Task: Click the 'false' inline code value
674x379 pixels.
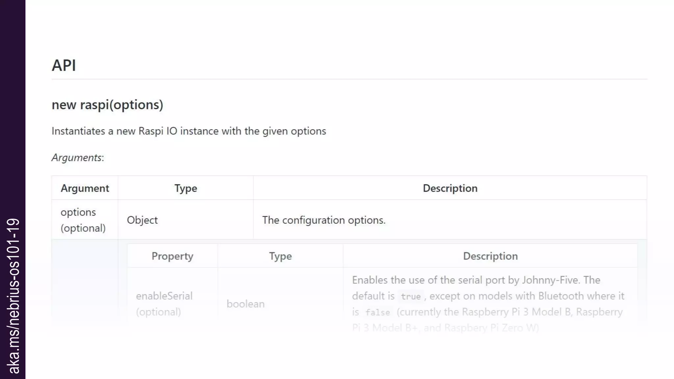Action: click(x=377, y=312)
